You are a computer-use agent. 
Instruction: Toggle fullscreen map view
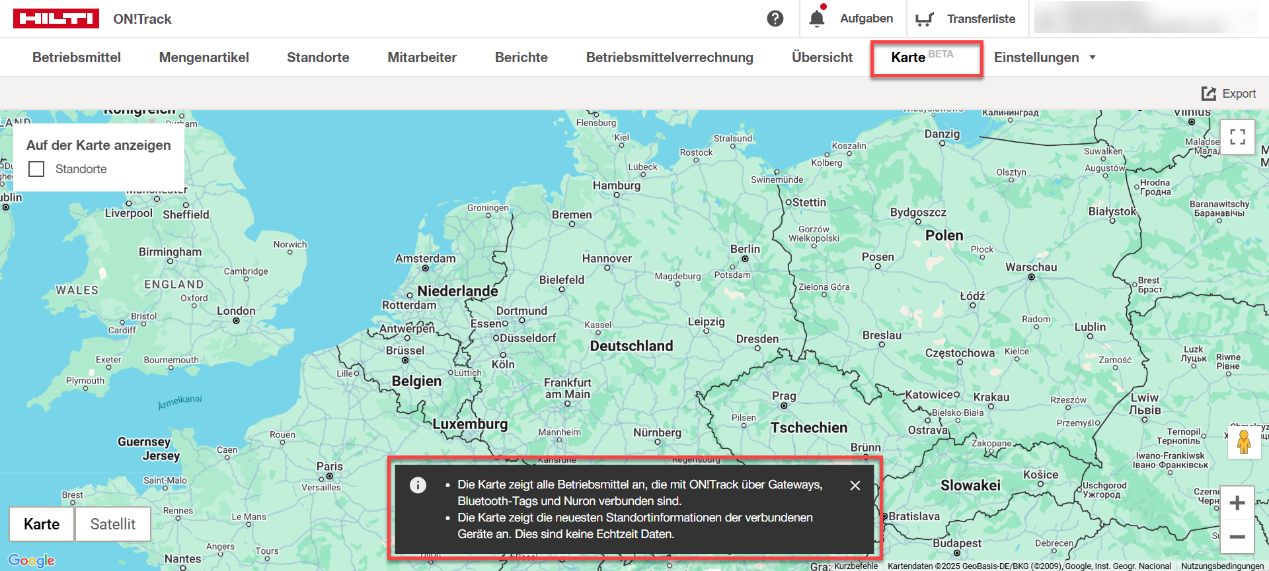point(1237,137)
